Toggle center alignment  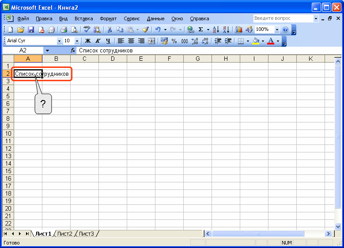point(131,41)
